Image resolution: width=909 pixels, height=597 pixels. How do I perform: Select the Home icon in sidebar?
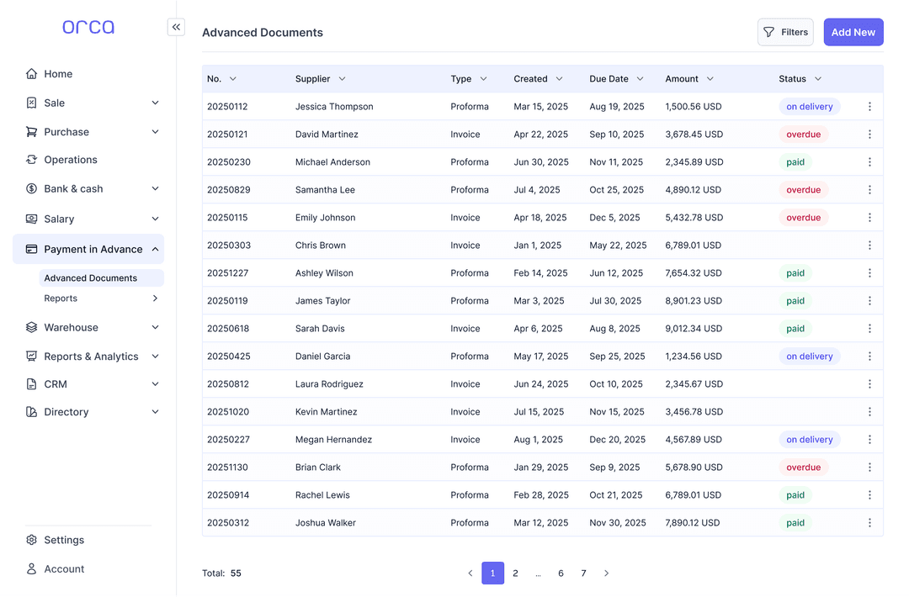click(x=31, y=73)
